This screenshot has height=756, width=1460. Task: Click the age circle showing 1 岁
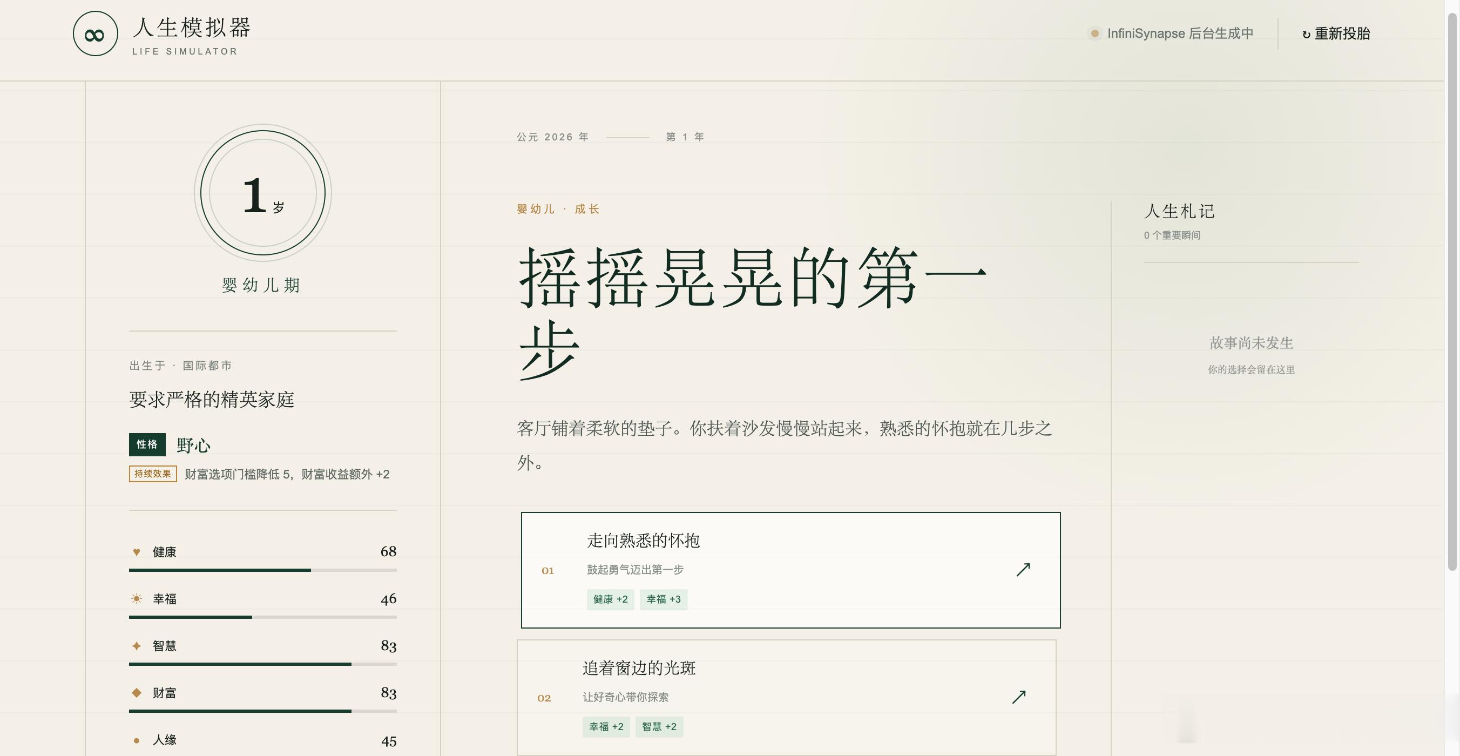(x=262, y=193)
